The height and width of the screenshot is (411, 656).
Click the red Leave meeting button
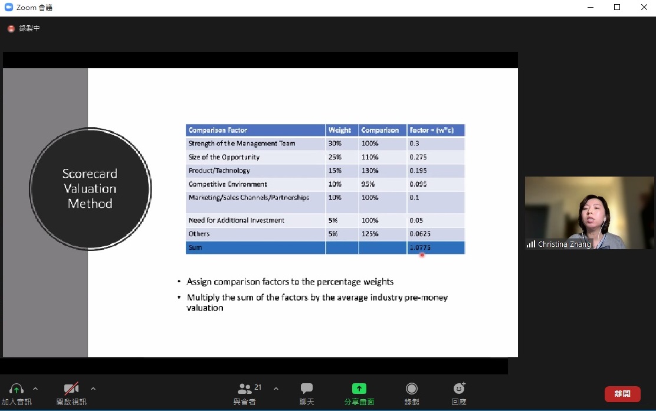coord(622,394)
